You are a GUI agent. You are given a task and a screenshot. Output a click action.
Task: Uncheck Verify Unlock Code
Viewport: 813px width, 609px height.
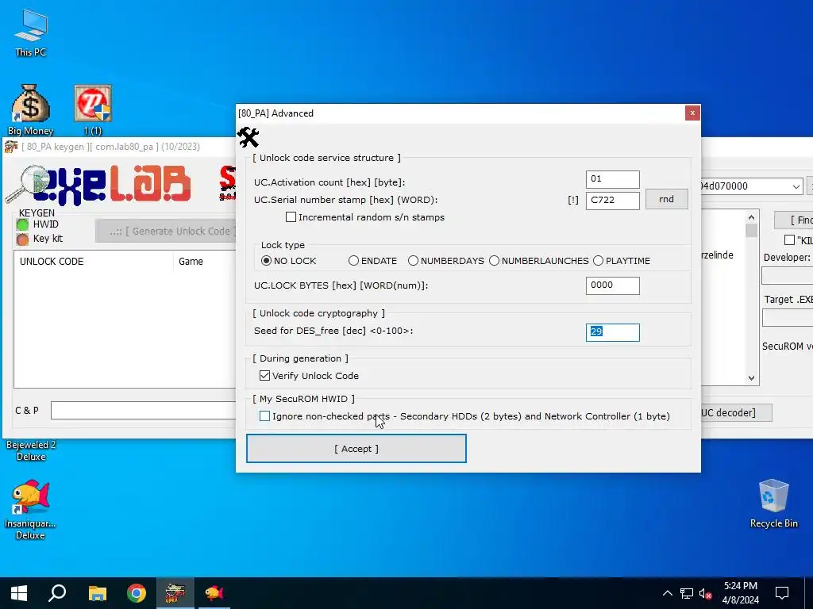pyautogui.click(x=264, y=375)
